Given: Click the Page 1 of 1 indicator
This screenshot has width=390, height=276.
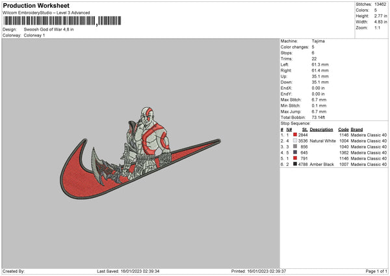Looking at the screenshot, I should click(x=376, y=271).
